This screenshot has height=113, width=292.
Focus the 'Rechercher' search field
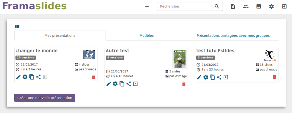coord(184,6)
